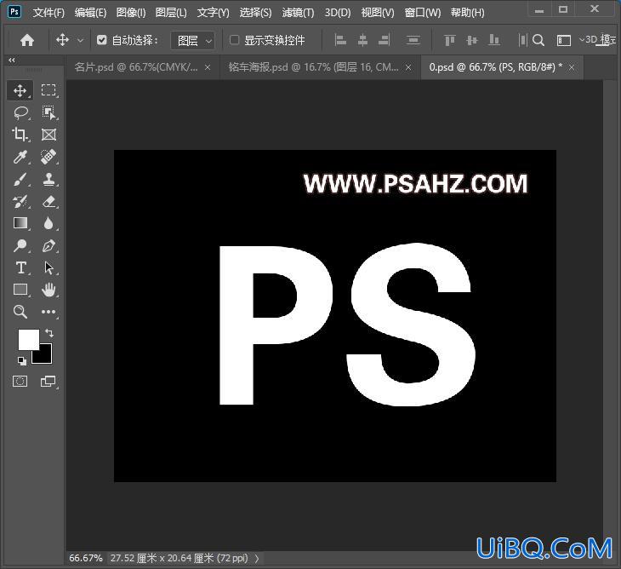The width and height of the screenshot is (621, 569).
Task: Select the Lasso tool
Action: click(20, 112)
